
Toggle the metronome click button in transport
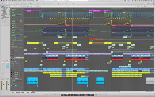(x=106, y=95)
